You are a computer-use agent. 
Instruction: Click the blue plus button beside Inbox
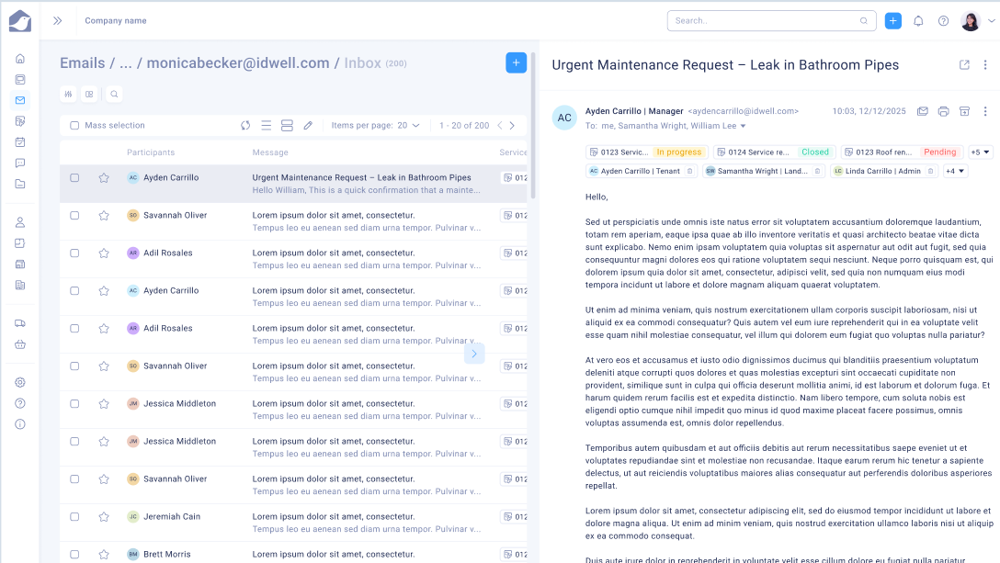pyautogui.click(x=516, y=62)
